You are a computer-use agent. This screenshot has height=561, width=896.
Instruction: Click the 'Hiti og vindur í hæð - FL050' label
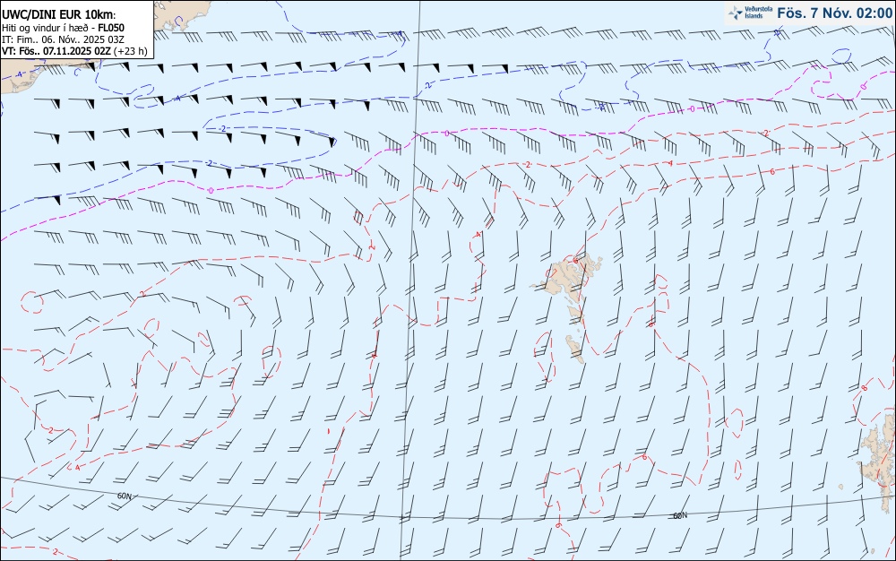click(x=63, y=28)
